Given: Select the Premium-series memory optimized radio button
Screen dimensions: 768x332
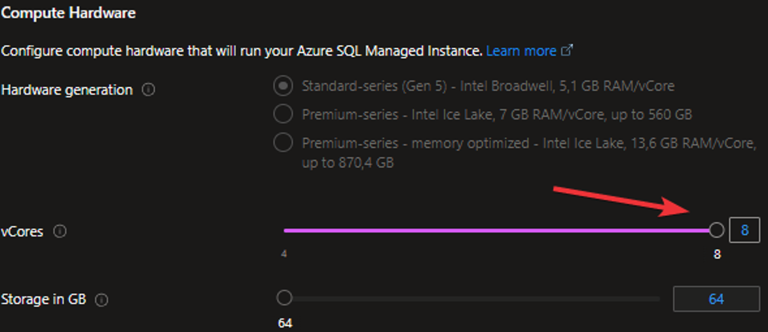Looking at the screenshot, I should pyautogui.click(x=283, y=142).
